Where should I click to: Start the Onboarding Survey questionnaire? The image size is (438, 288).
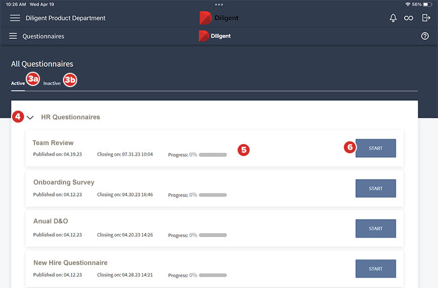point(376,188)
